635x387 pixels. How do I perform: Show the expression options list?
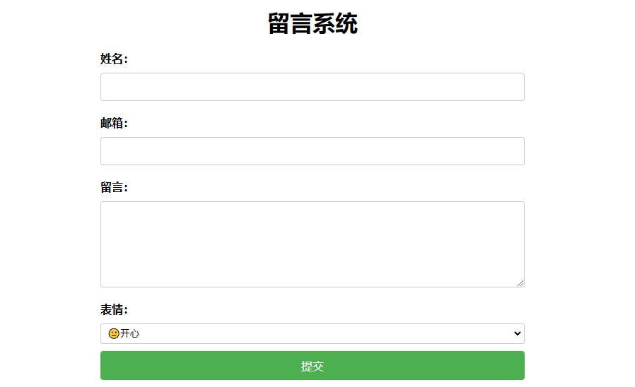(312, 333)
